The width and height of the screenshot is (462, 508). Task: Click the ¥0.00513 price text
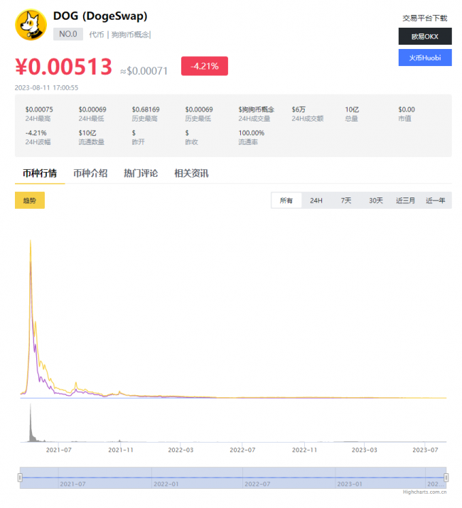click(63, 67)
